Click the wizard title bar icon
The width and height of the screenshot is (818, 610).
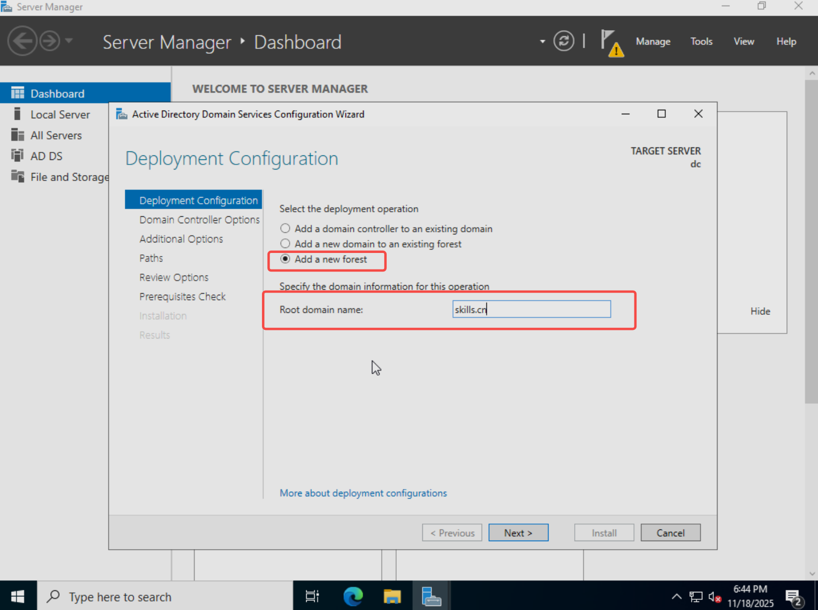point(122,114)
